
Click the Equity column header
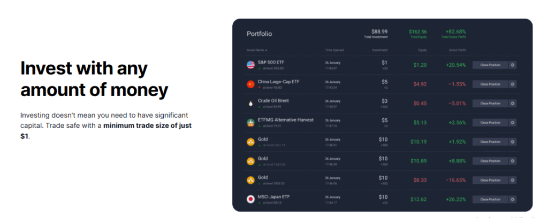423,50
